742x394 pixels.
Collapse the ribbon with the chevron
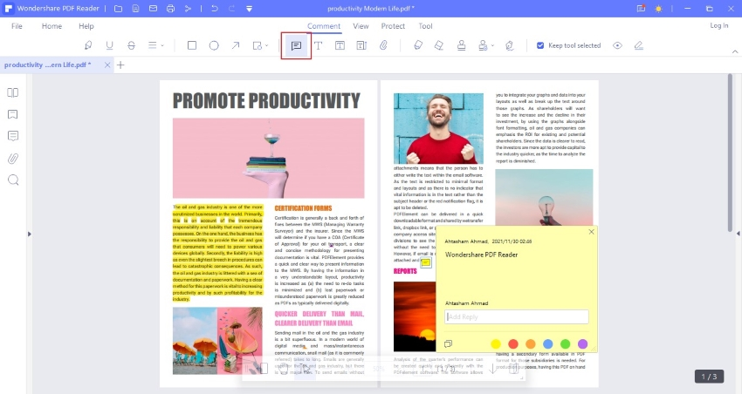pyautogui.click(x=734, y=51)
